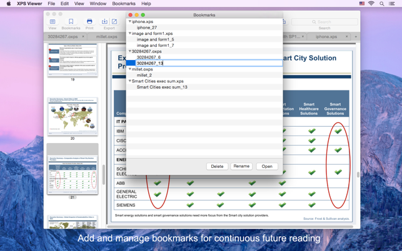Switch to the 30284267.oxps tab
The width and height of the screenshot is (402, 251).
pos(63,37)
